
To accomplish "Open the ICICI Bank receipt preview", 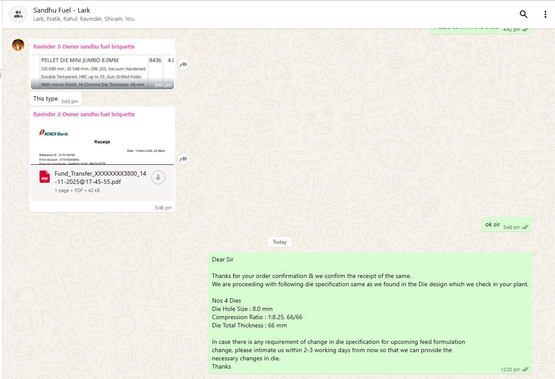I will [102, 144].
